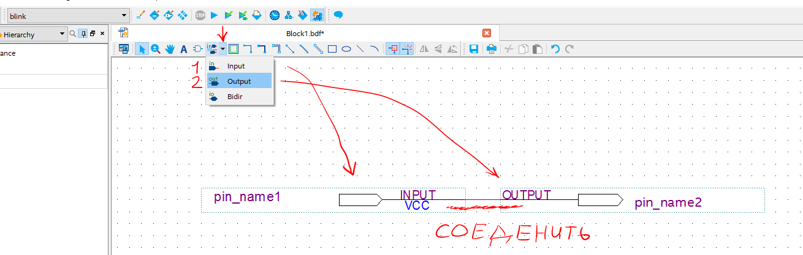The image size is (803, 255).
Task: Select the Zoom tool
Action: coord(156,49)
